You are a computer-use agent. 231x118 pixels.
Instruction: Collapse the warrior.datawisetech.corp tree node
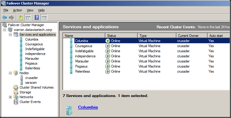pos(4,30)
